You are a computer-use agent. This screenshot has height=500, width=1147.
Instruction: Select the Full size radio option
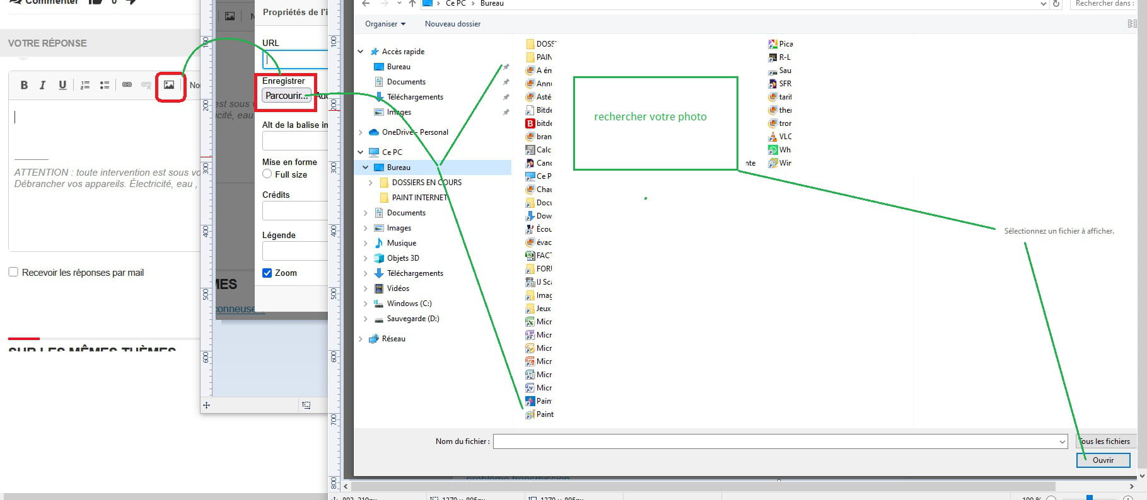tap(267, 174)
